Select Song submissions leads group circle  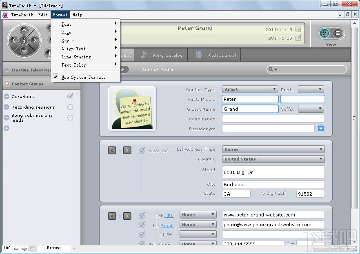(x=70, y=118)
